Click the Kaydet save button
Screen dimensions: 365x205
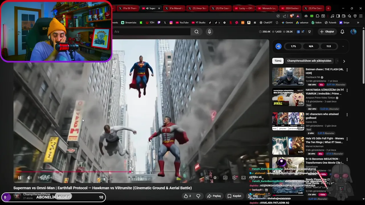234,196
